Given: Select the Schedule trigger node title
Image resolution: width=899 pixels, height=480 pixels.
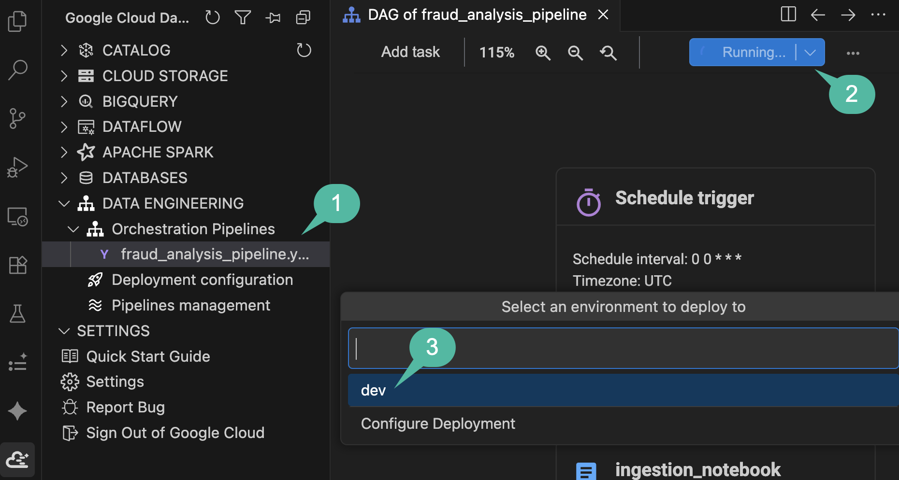Looking at the screenshot, I should click(x=684, y=198).
